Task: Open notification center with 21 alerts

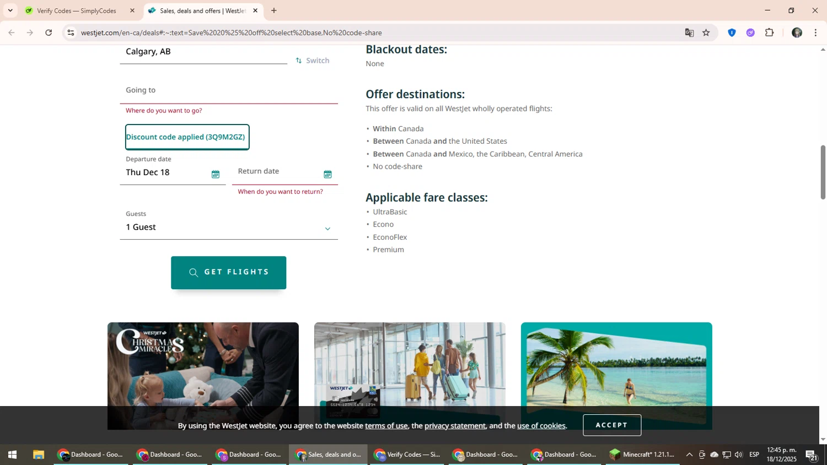Action: (812, 455)
